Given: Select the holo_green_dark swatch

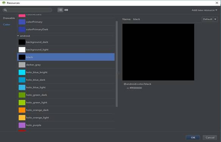Looking at the screenshot, I should [22, 95].
